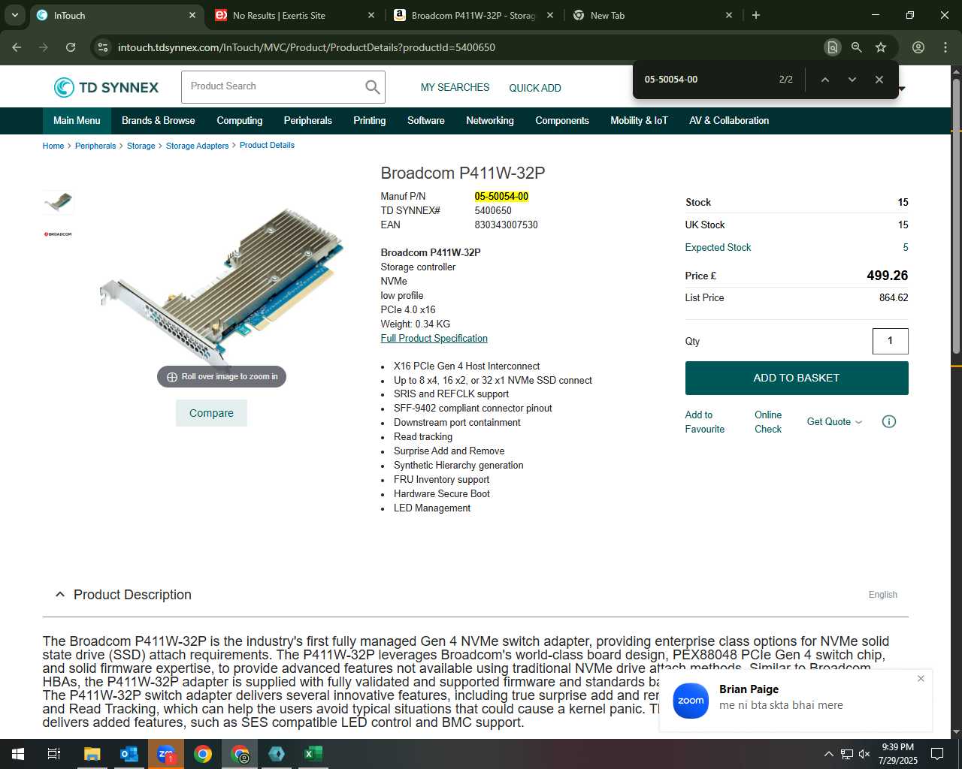
Task: Open Outlook from the taskbar
Action: point(129,754)
